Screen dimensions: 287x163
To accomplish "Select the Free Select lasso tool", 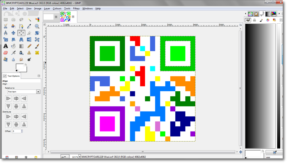I will [x=21, y=20].
